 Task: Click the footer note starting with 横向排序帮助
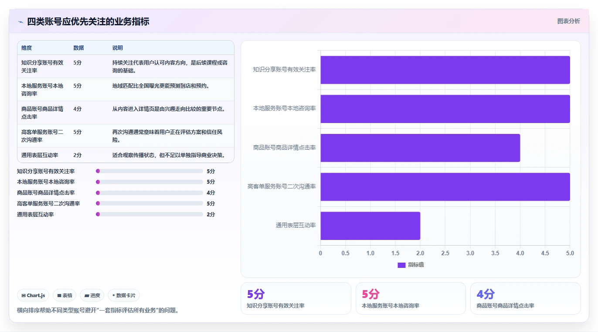pos(98,311)
